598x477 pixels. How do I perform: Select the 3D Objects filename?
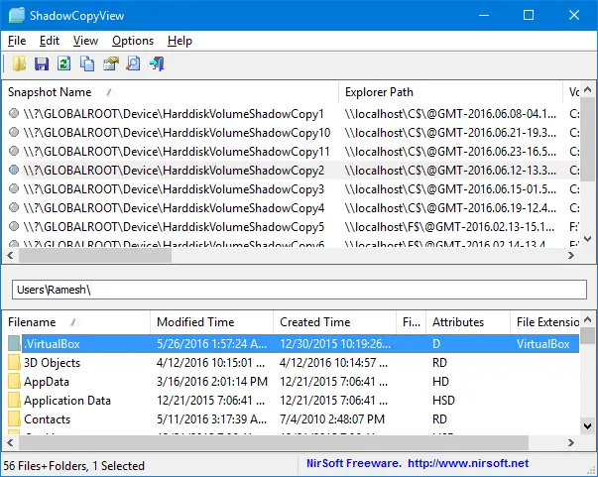pyautogui.click(x=52, y=363)
